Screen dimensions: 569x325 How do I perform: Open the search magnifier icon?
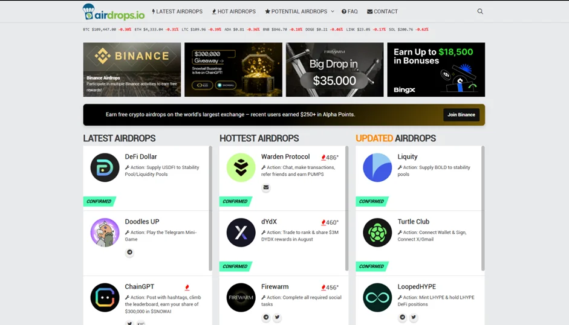[x=480, y=11]
